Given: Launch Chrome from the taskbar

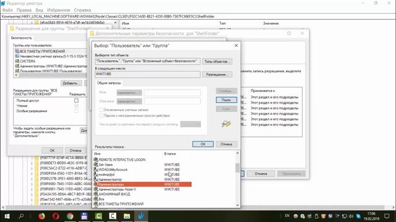Looking at the screenshot, I should 70,216.
